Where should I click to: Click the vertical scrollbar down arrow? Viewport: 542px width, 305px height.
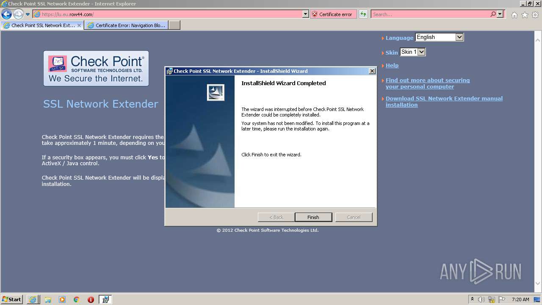coord(538,283)
